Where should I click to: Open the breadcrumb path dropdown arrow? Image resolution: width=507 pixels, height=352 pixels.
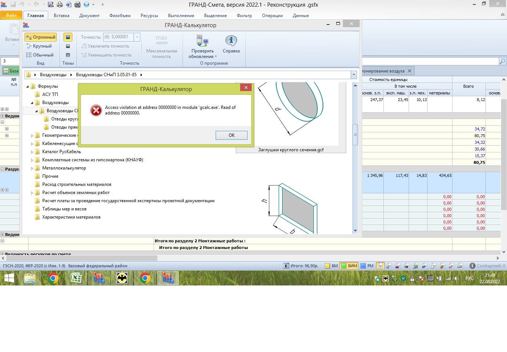[x=354, y=75]
